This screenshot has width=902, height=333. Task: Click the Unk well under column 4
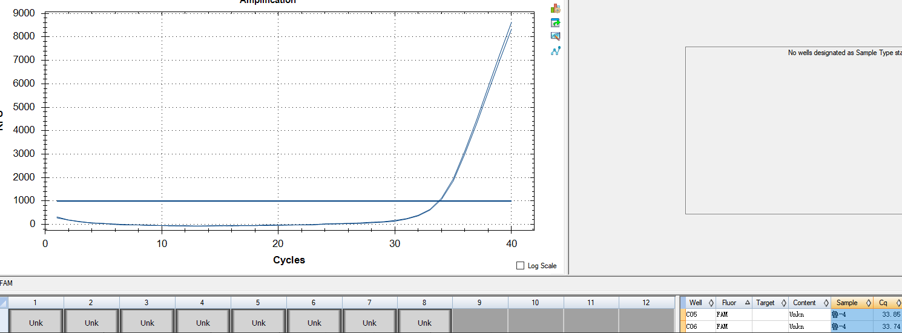pos(203,321)
